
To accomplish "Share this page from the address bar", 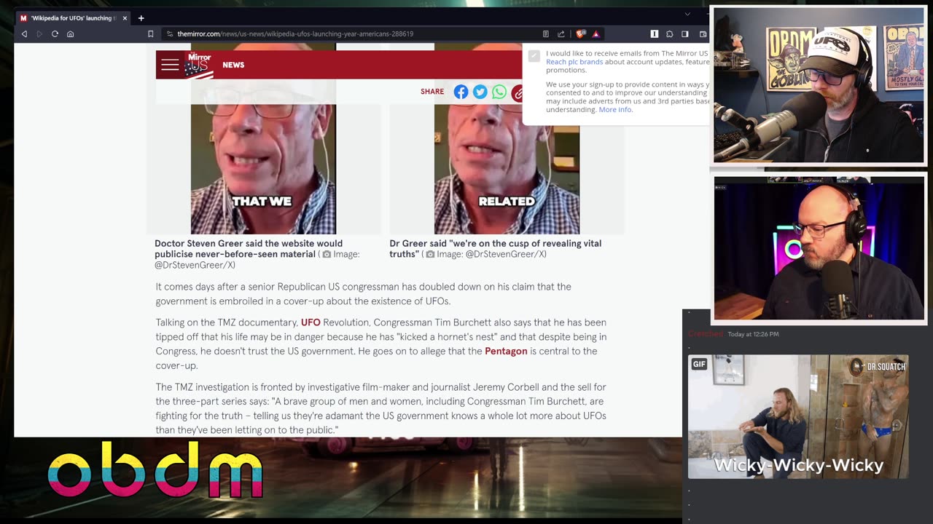I will [x=561, y=34].
